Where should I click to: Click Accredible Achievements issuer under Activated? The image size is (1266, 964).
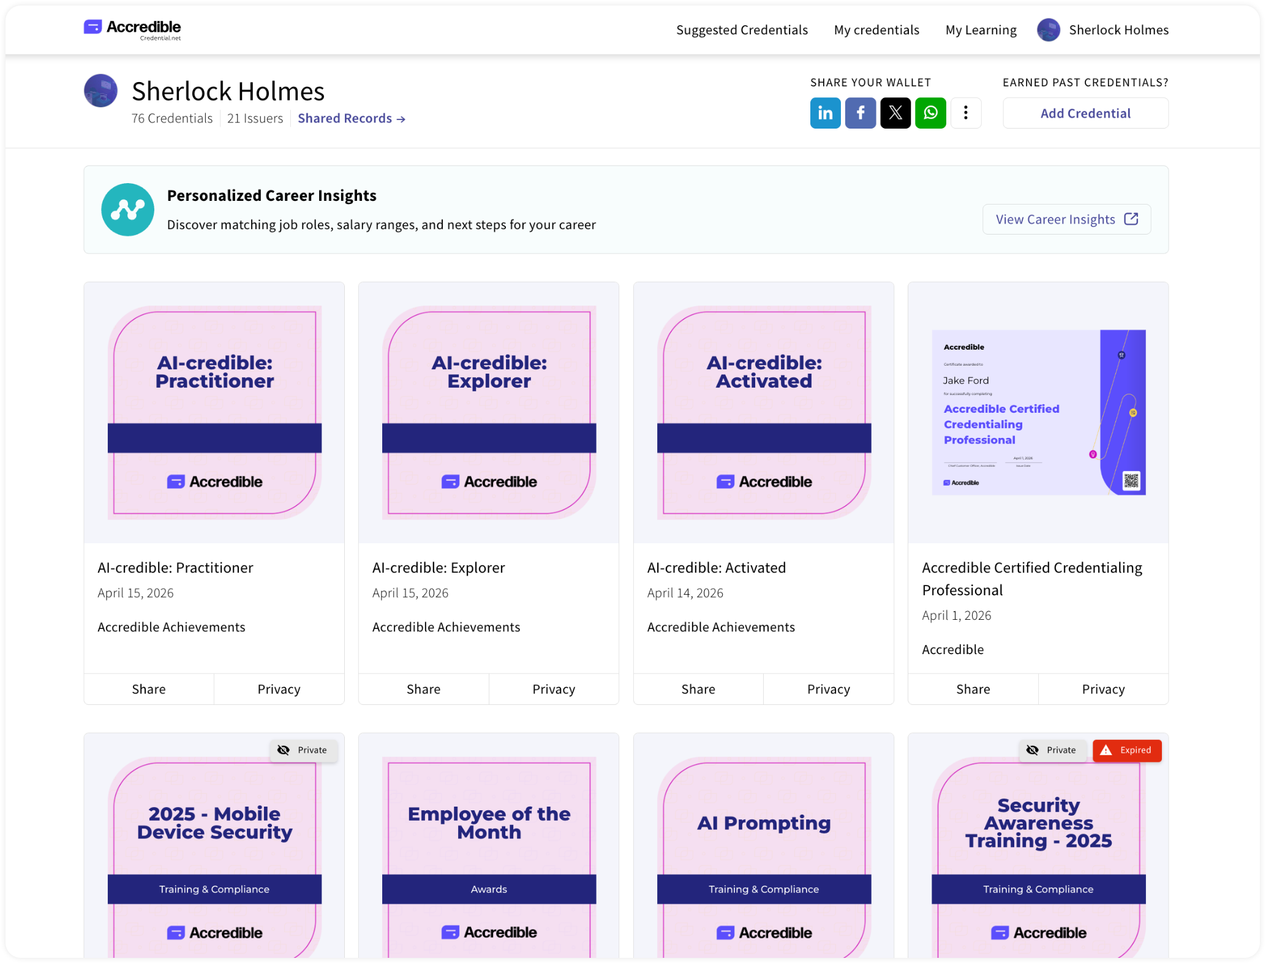[x=721, y=627]
